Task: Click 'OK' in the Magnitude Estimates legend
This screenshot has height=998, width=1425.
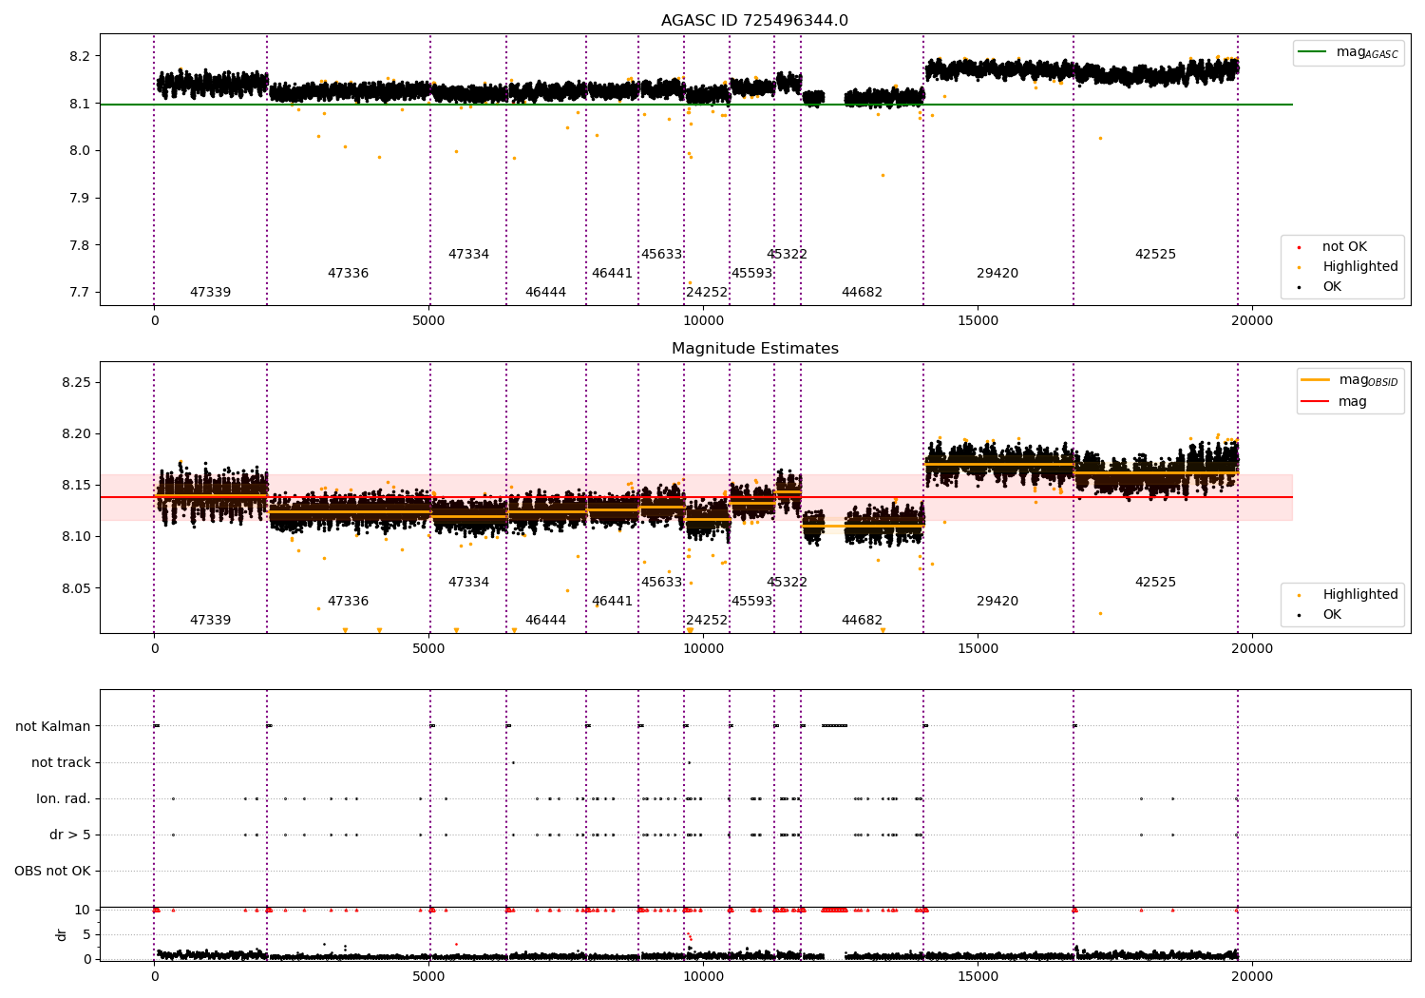Action: coord(1321,615)
